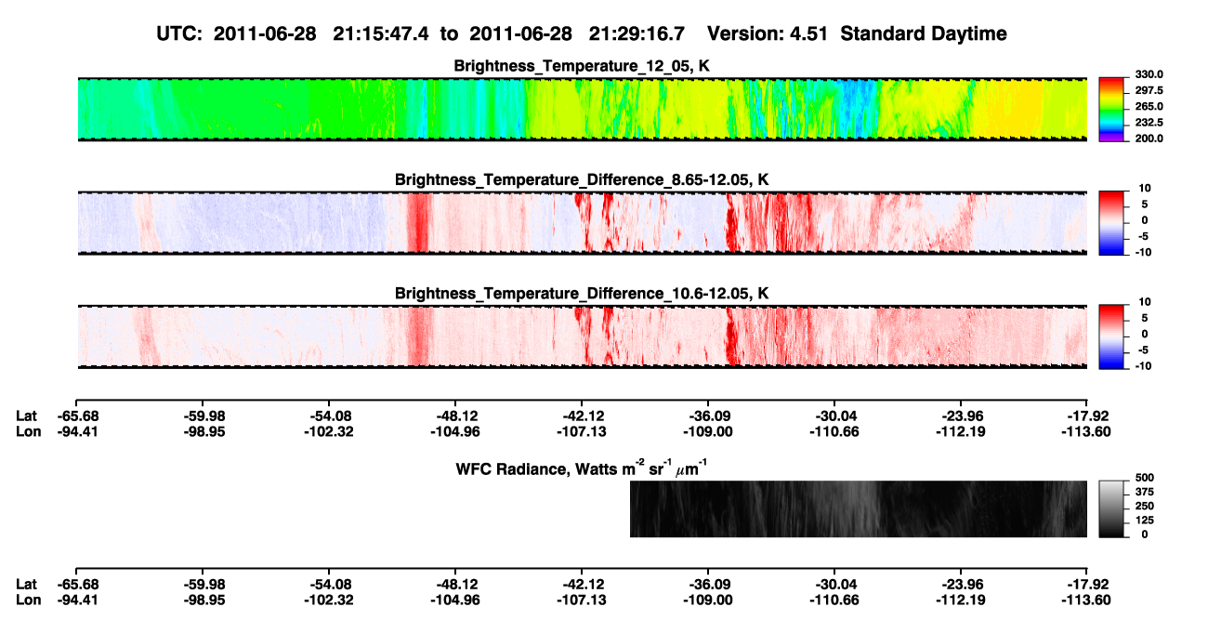Click the '125' label on the WFC scale
Screen dimensions: 1208x620
[x=1145, y=520]
